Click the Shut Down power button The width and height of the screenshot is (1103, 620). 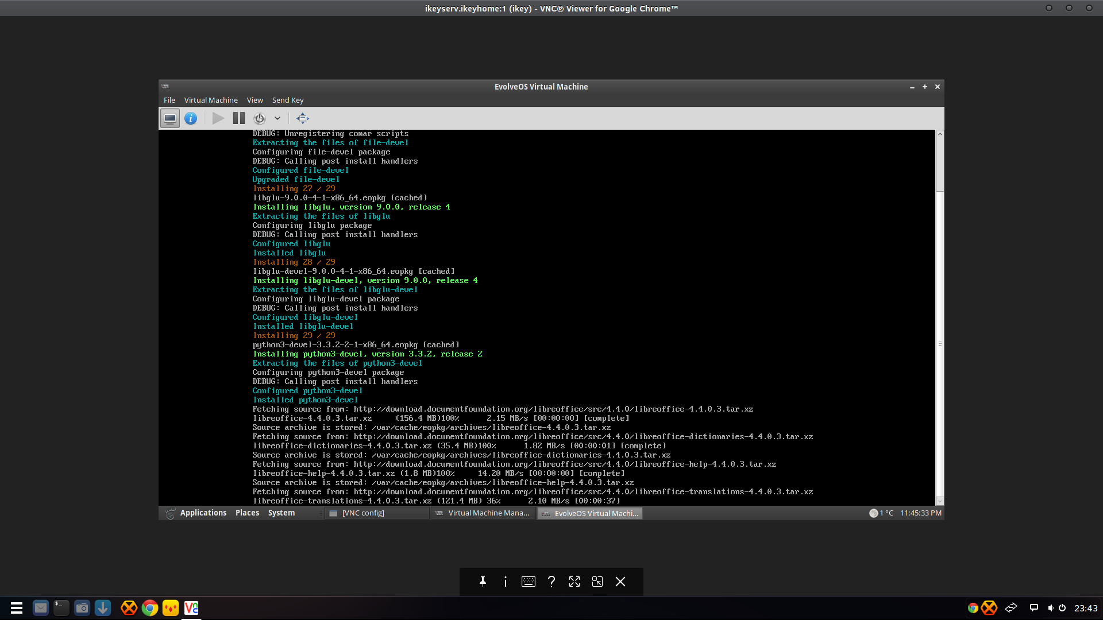click(260, 118)
